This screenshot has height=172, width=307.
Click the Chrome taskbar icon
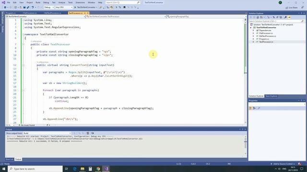(x=98, y=169)
